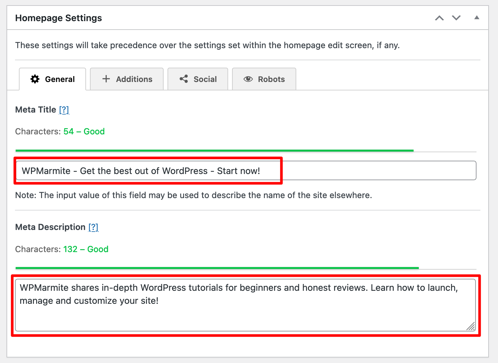Click the 'Meta Description' label
This screenshot has width=498, height=363.
tap(50, 227)
